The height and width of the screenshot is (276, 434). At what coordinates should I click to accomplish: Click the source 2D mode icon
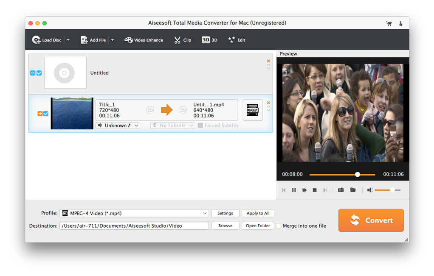point(150,110)
